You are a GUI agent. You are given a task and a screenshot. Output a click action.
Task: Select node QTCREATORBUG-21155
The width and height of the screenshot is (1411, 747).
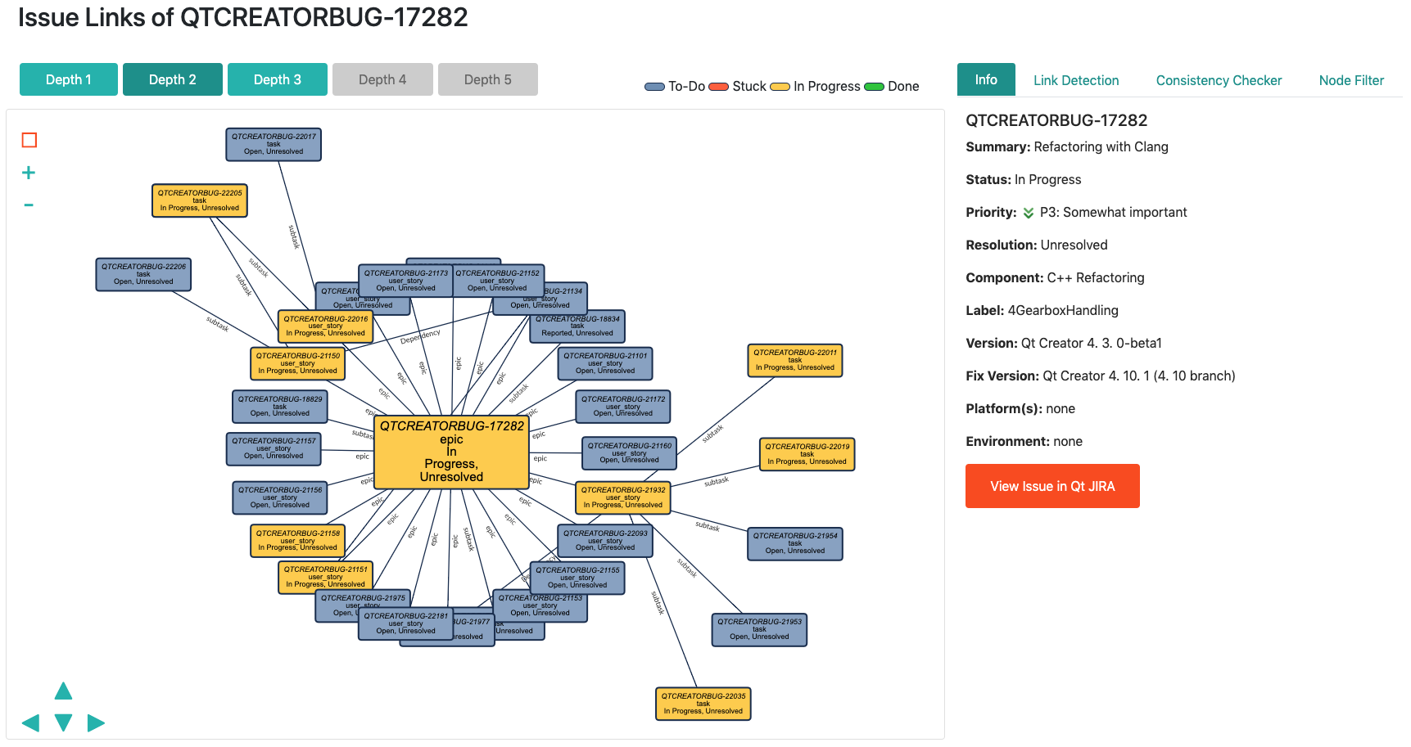(577, 578)
